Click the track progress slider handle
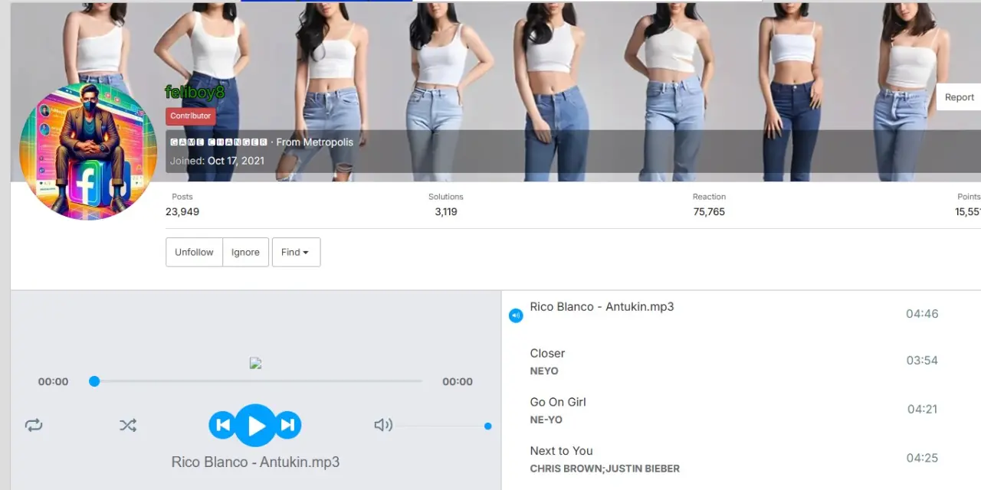 (94, 381)
